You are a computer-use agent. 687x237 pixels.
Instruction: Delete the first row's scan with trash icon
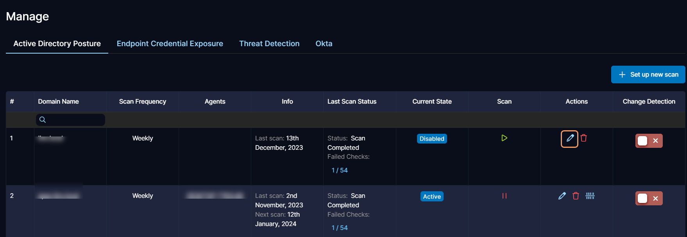point(583,138)
